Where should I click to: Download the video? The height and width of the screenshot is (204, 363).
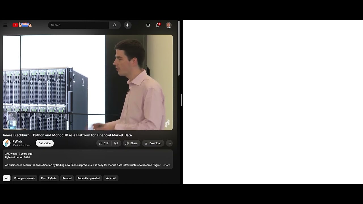tap(153, 143)
